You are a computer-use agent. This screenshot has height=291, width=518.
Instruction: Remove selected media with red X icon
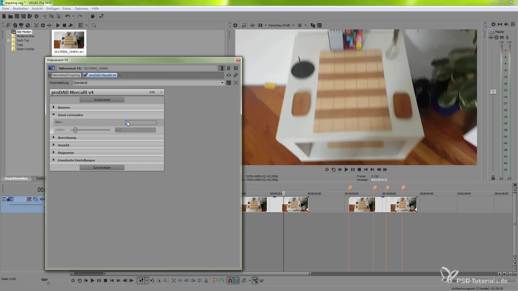(36, 25)
